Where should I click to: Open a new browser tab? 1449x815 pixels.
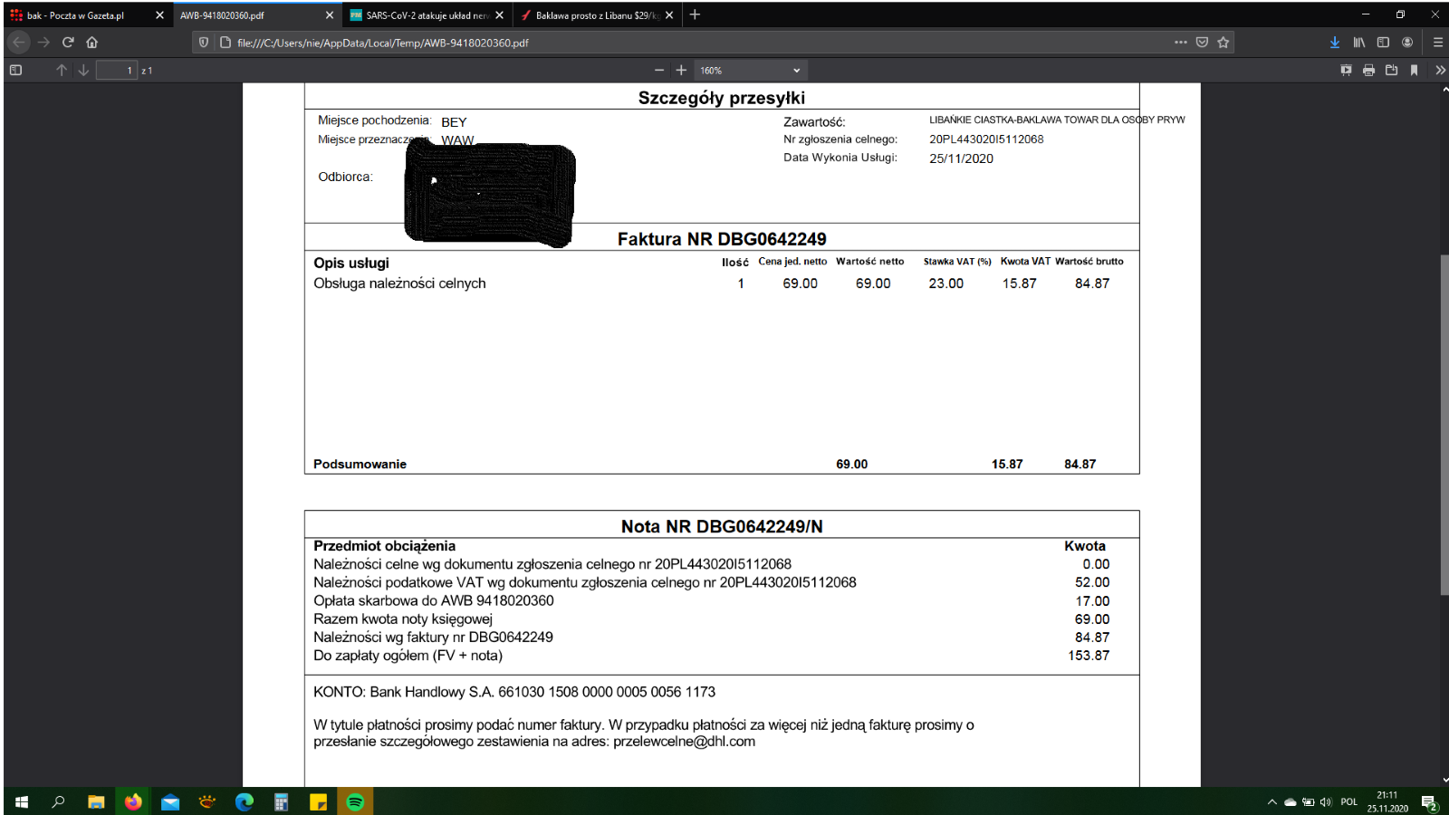695,14
